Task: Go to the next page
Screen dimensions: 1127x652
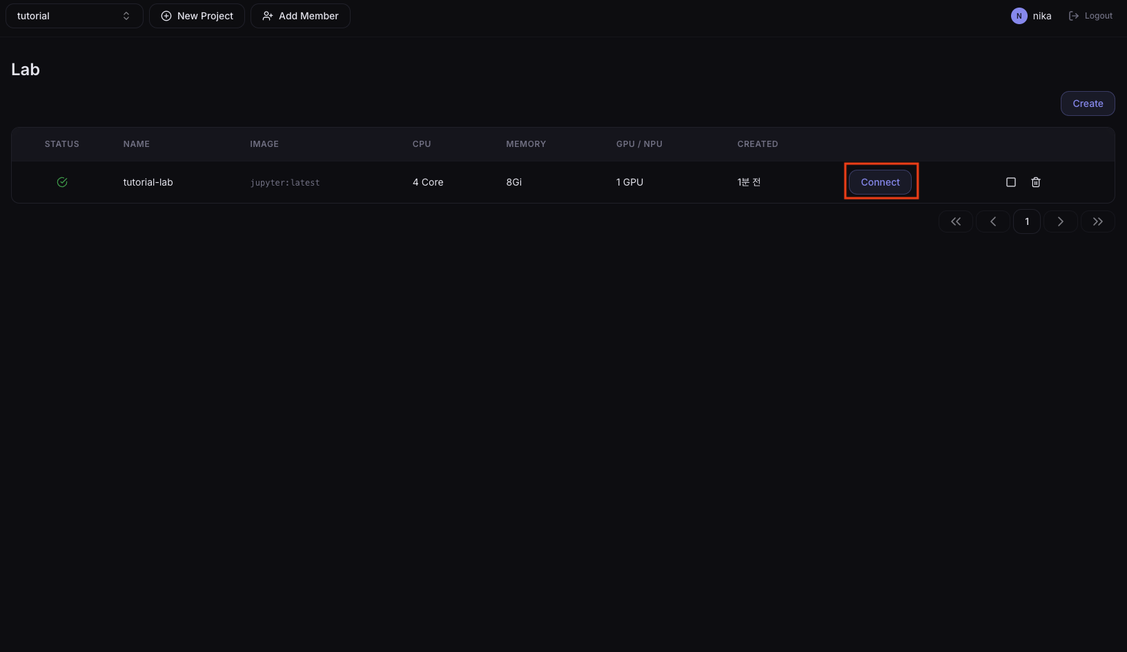Action: [x=1061, y=221]
